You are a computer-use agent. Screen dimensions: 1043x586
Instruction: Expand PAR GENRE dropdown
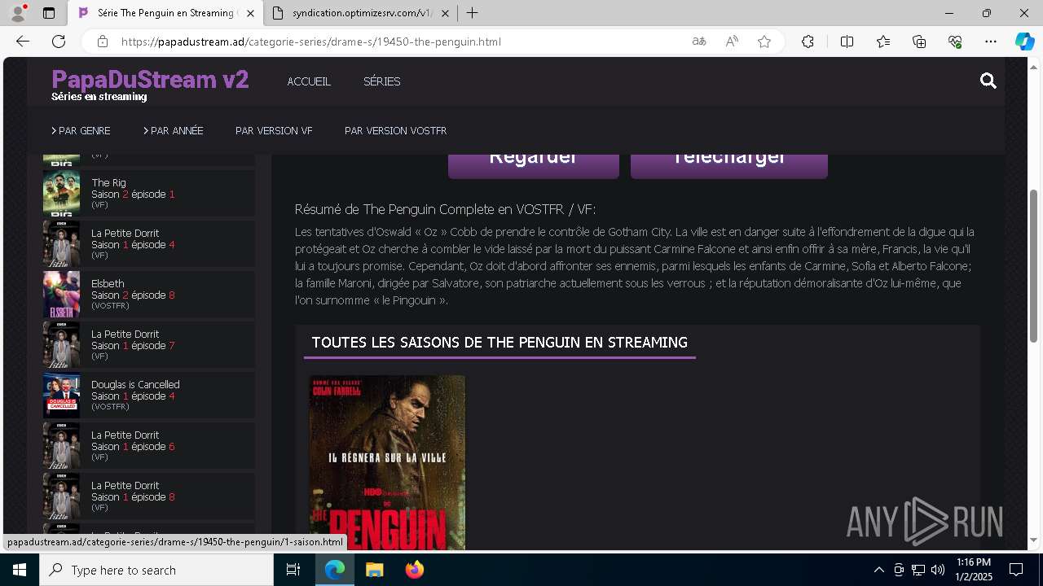click(x=81, y=130)
